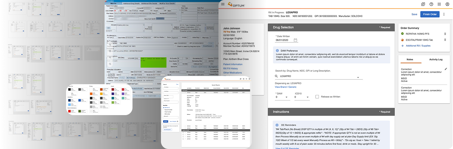
Task: Check search by long description in Prescription window
Action: [175, 47]
